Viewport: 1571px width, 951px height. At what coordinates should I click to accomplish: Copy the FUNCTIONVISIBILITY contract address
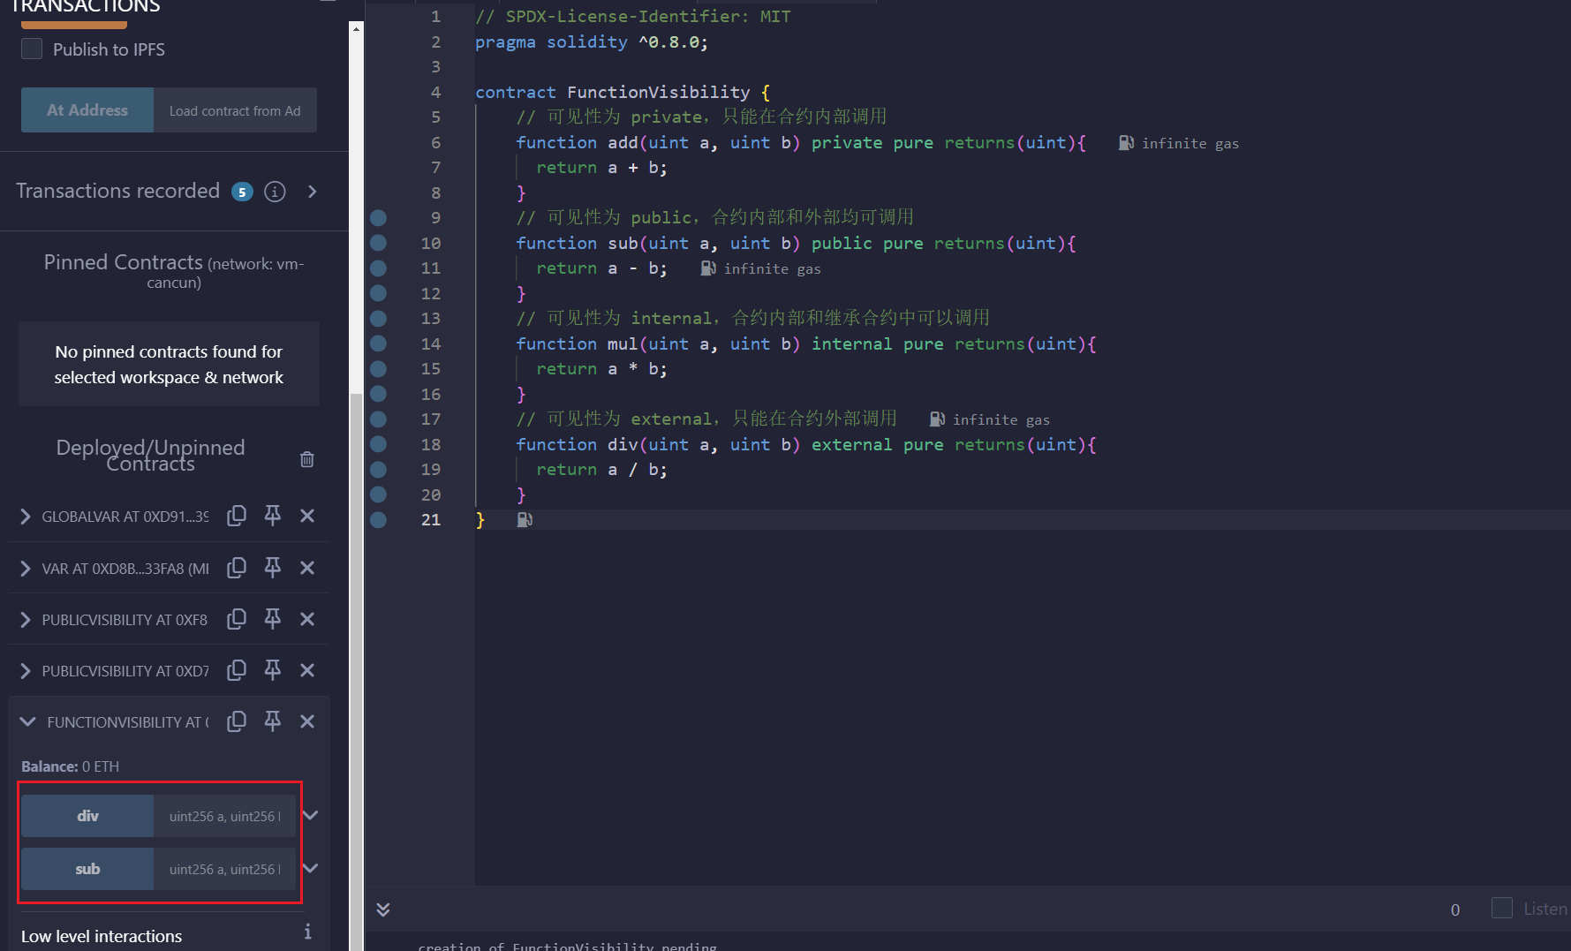pos(236,721)
